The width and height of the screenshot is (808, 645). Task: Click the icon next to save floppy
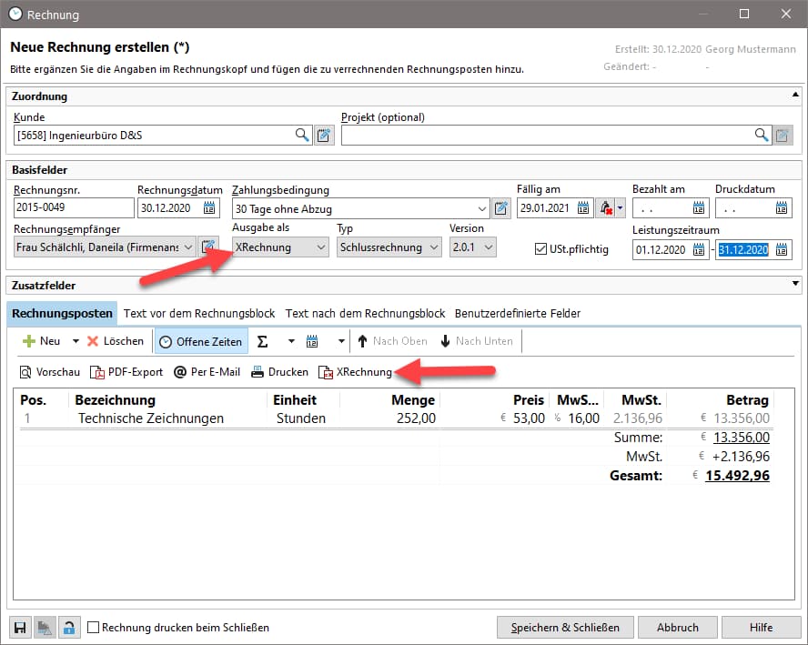(x=45, y=628)
